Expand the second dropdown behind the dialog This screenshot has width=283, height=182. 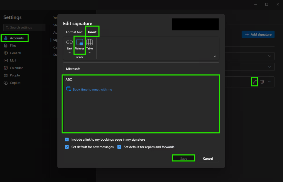point(270,67)
